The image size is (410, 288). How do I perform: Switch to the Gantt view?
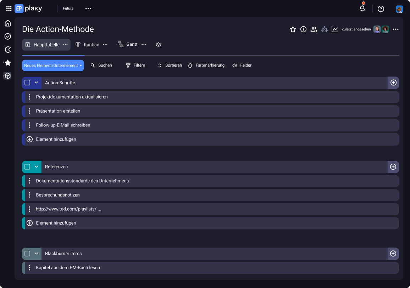128,44
